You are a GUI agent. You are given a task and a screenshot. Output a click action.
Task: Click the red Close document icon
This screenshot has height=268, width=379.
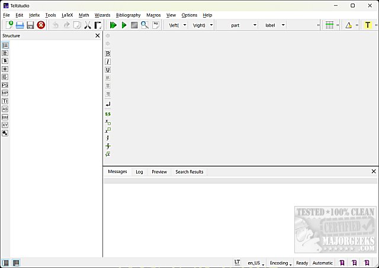[x=41, y=25]
